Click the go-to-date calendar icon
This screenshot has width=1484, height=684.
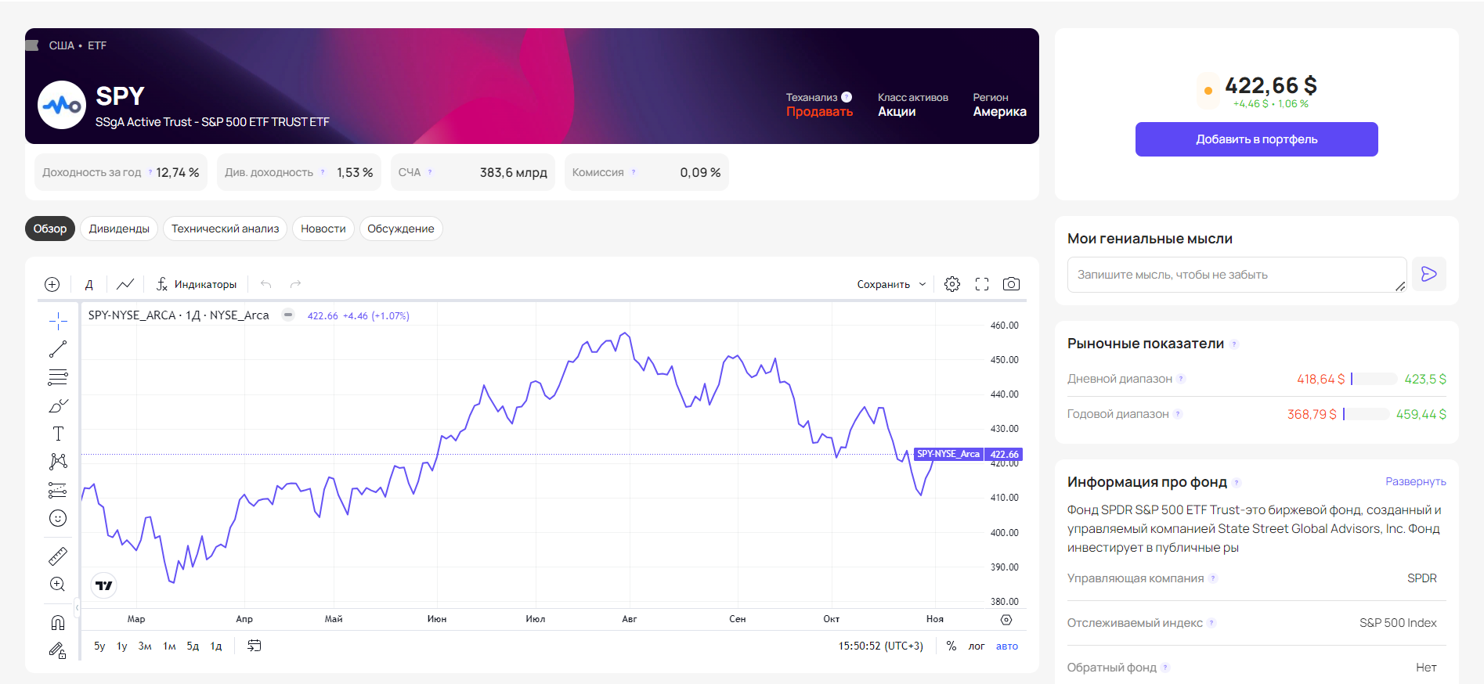pyautogui.click(x=255, y=646)
